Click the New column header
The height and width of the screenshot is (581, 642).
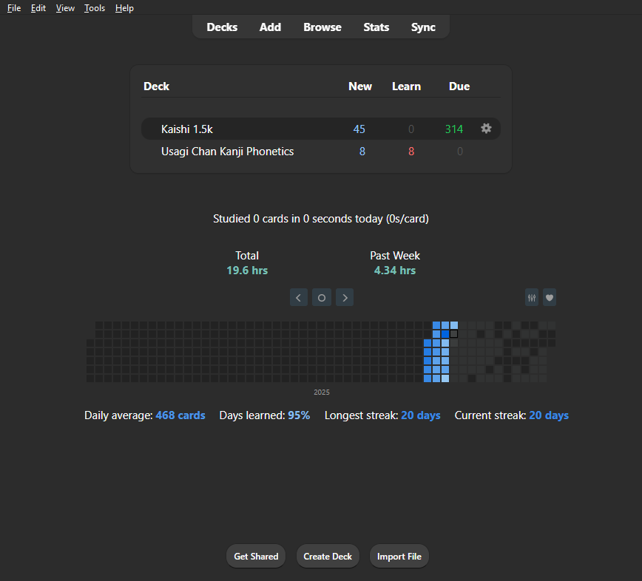(x=360, y=86)
